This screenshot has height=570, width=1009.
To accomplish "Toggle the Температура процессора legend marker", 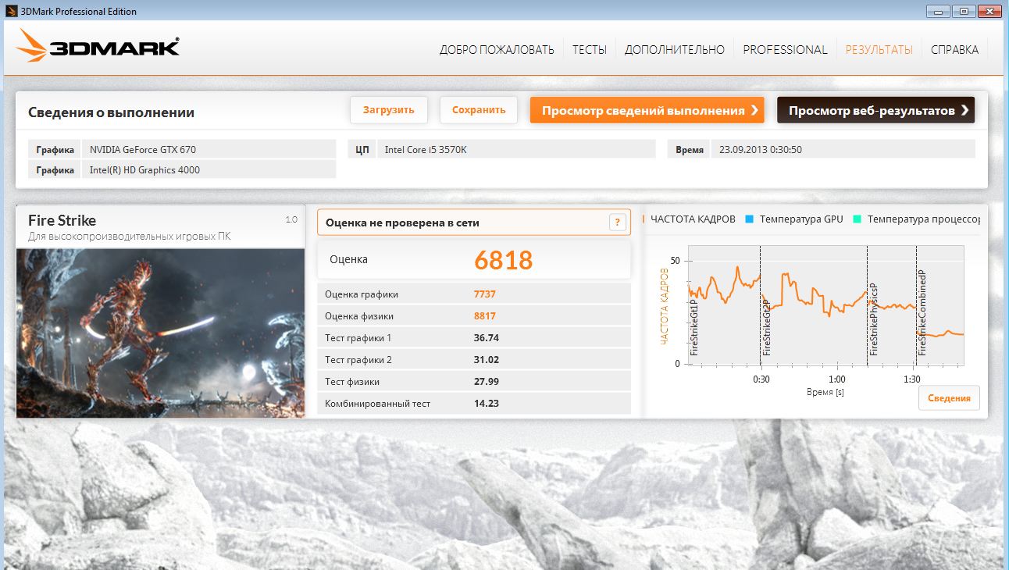I will point(857,219).
